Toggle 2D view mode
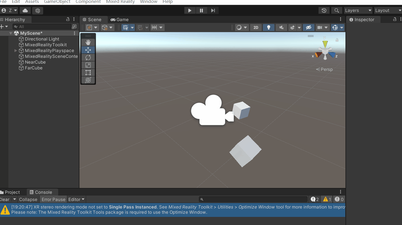Screen dimensions: 402x225 pyautogui.click(x=256, y=27)
